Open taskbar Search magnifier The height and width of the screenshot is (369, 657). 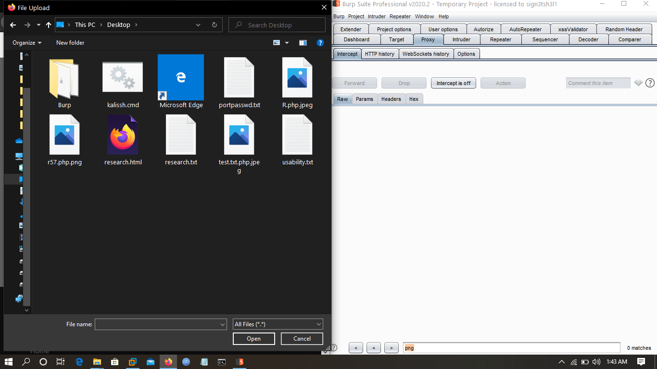(x=26, y=362)
